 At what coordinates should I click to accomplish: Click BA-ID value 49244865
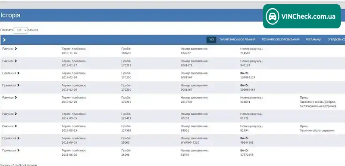coord(247,142)
